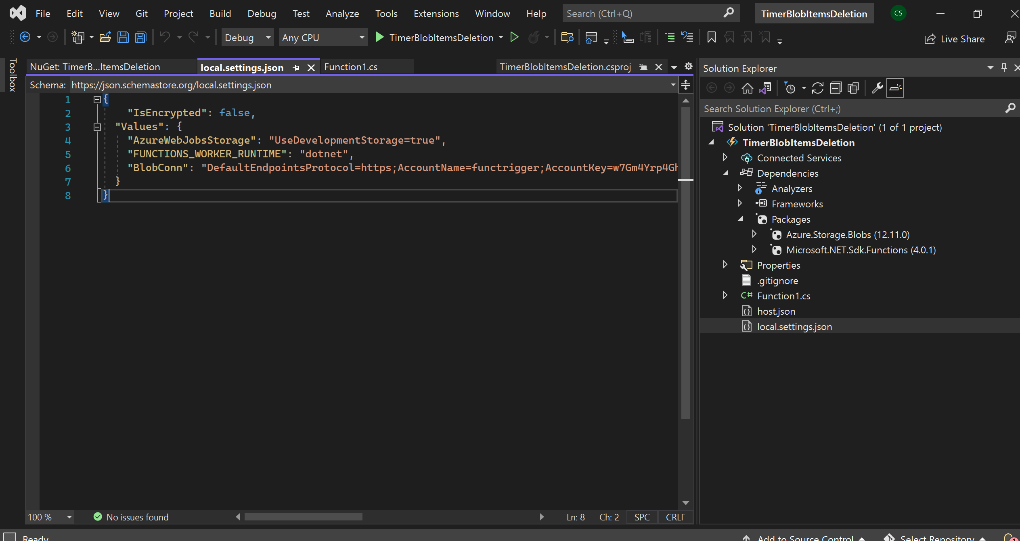Image resolution: width=1020 pixels, height=541 pixels.
Task: Open the Schema URL dropdown
Action: 673,85
